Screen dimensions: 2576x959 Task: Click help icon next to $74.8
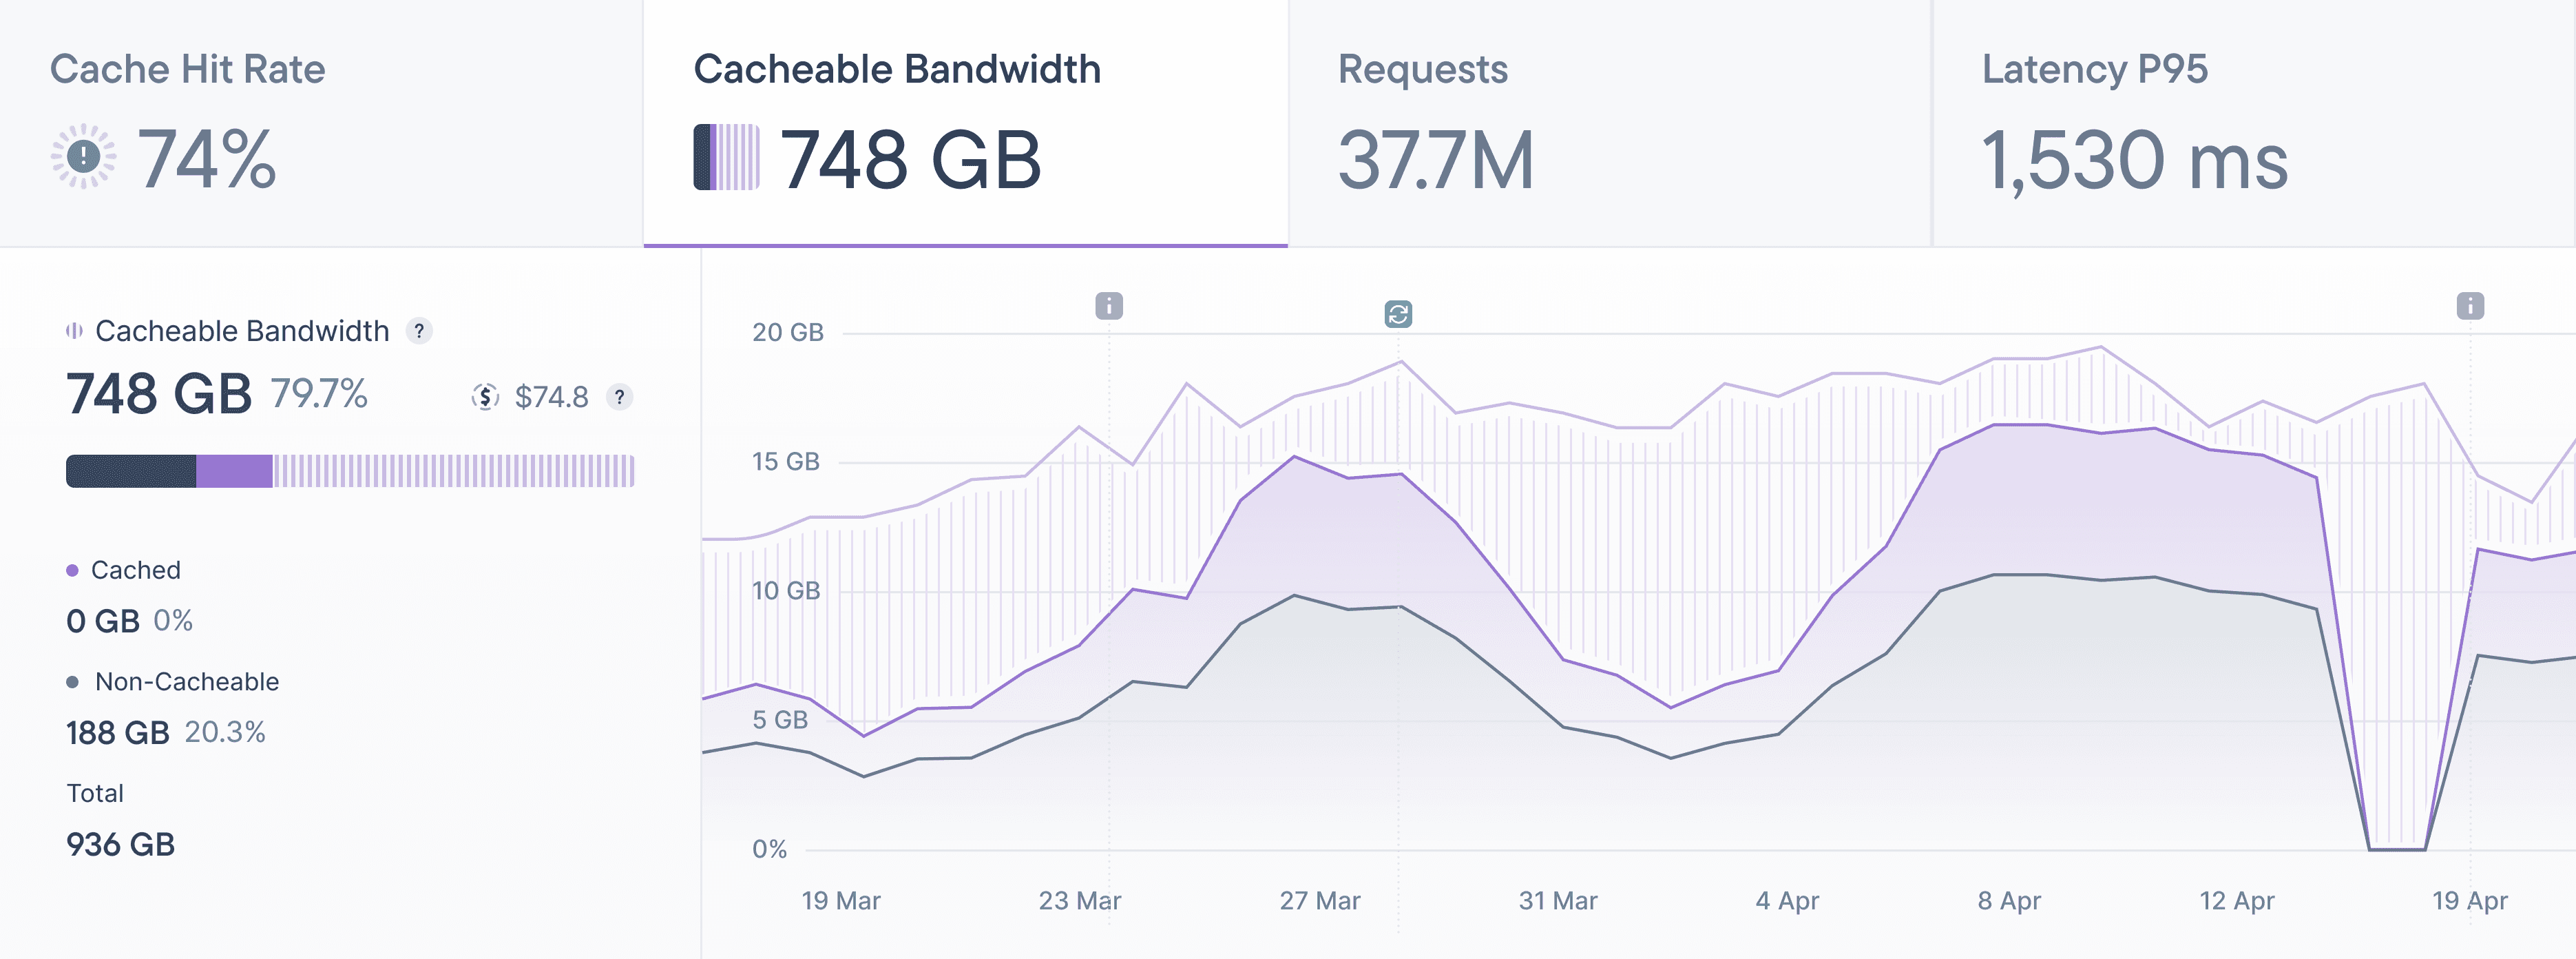coord(620,397)
